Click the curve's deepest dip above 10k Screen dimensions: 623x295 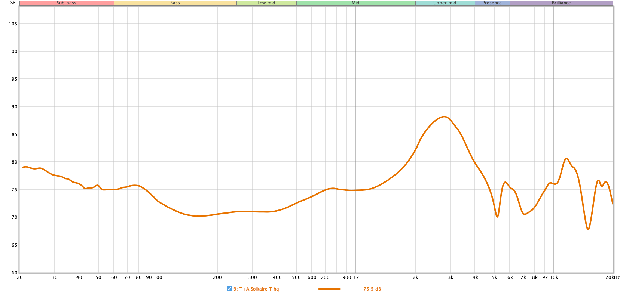pyautogui.click(x=588, y=229)
